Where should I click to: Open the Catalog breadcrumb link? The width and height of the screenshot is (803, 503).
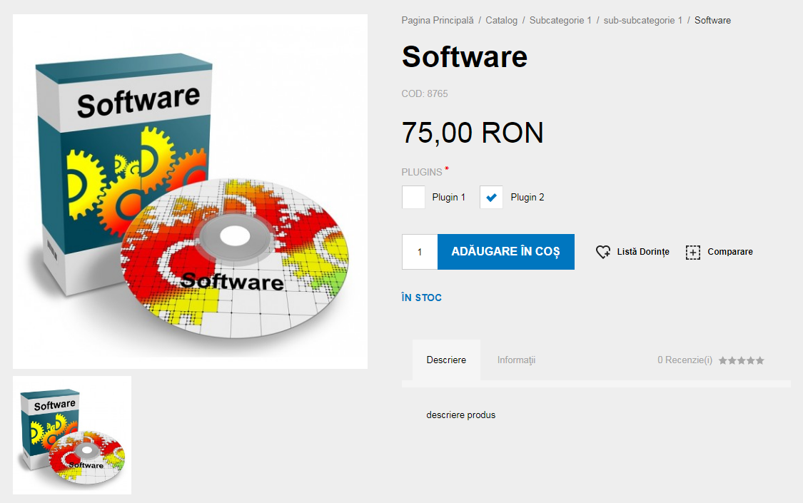(501, 21)
